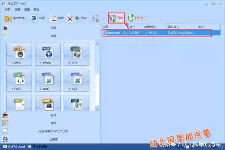Maximize the Format Factory window
Screen dimensions: 225x150
(x=214, y=4)
